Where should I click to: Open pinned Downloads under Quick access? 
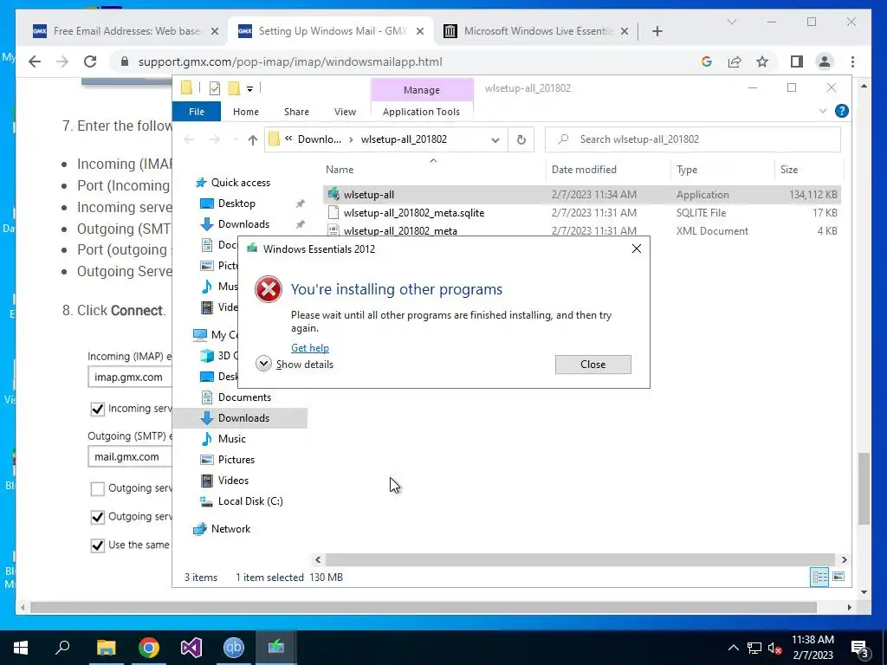(243, 224)
